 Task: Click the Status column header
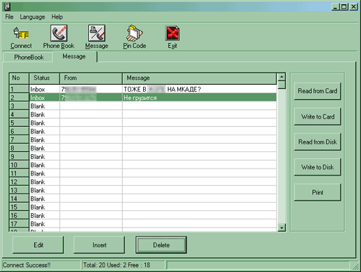tap(44, 78)
